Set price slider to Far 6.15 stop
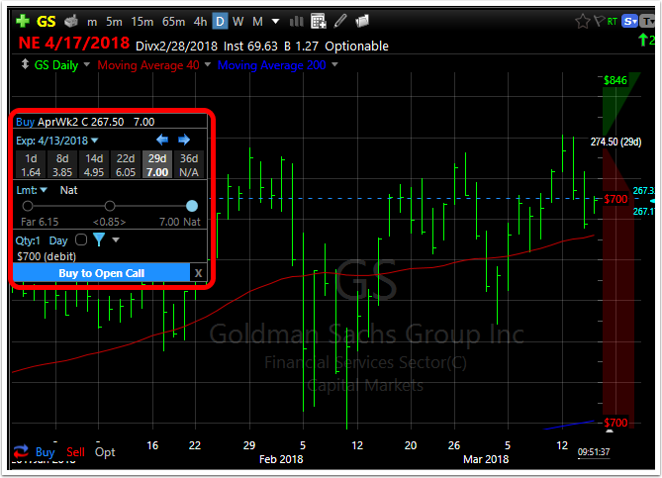Image resolution: width=662 pixels, height=478 pixels. click(28, 206)
